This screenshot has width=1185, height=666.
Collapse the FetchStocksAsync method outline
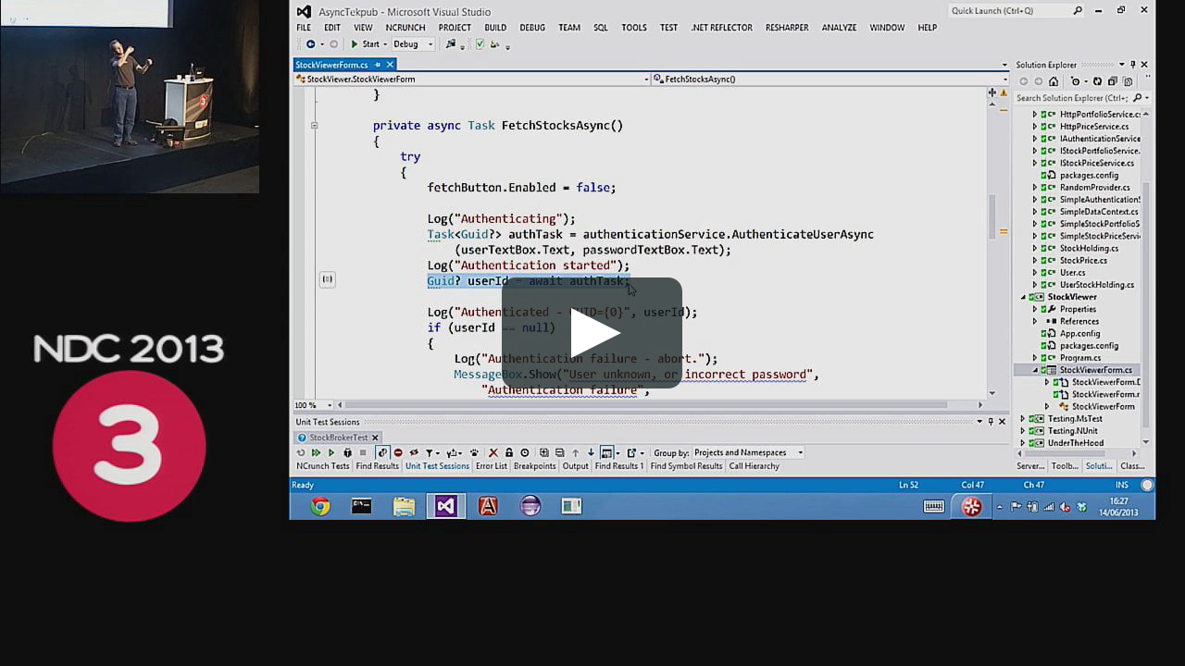click(x=315, y=125)
